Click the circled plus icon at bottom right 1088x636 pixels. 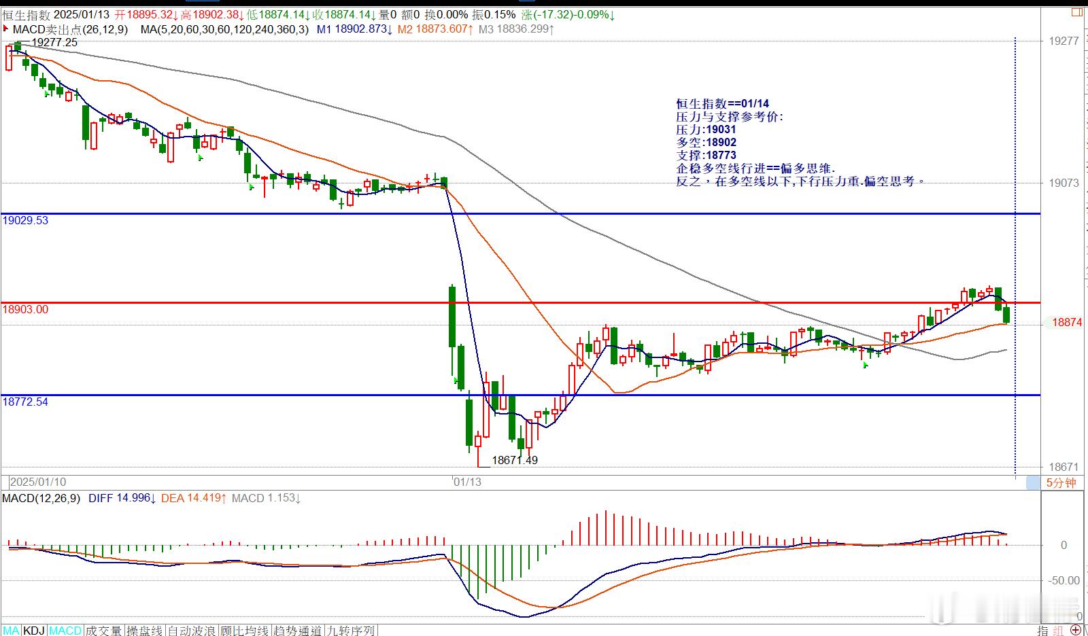(x=1076, y=631)
